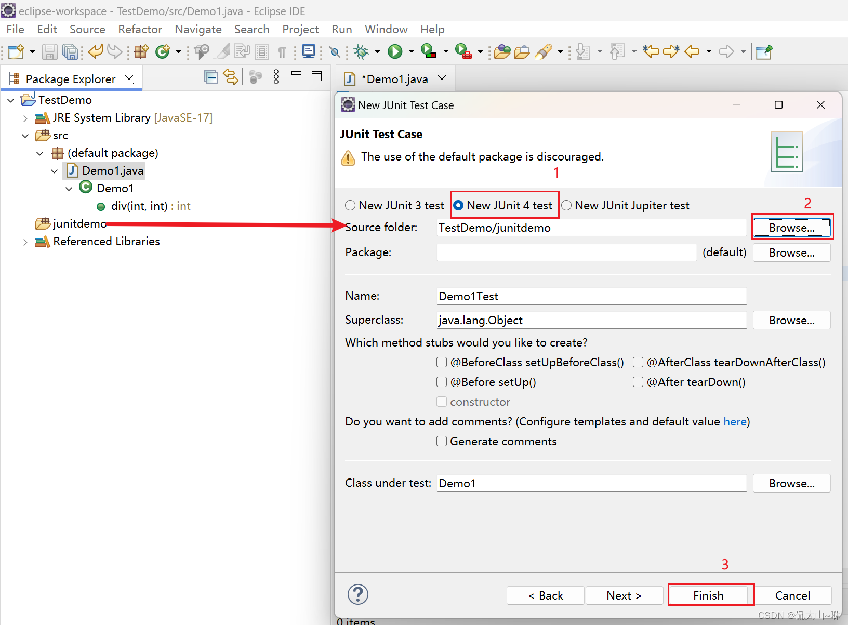Click the Next Annotation toolbar icon
Viewport: 848px width, 625px height.
coord(583,51)
